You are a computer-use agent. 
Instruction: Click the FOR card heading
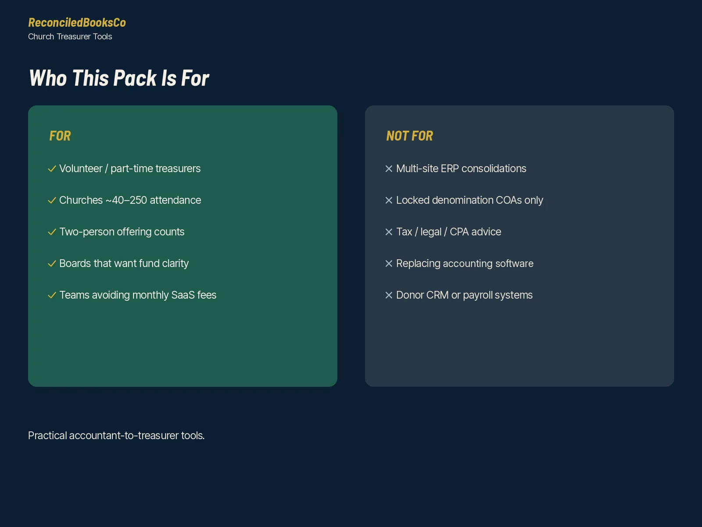pyautogui.click(x=60, y=136)
